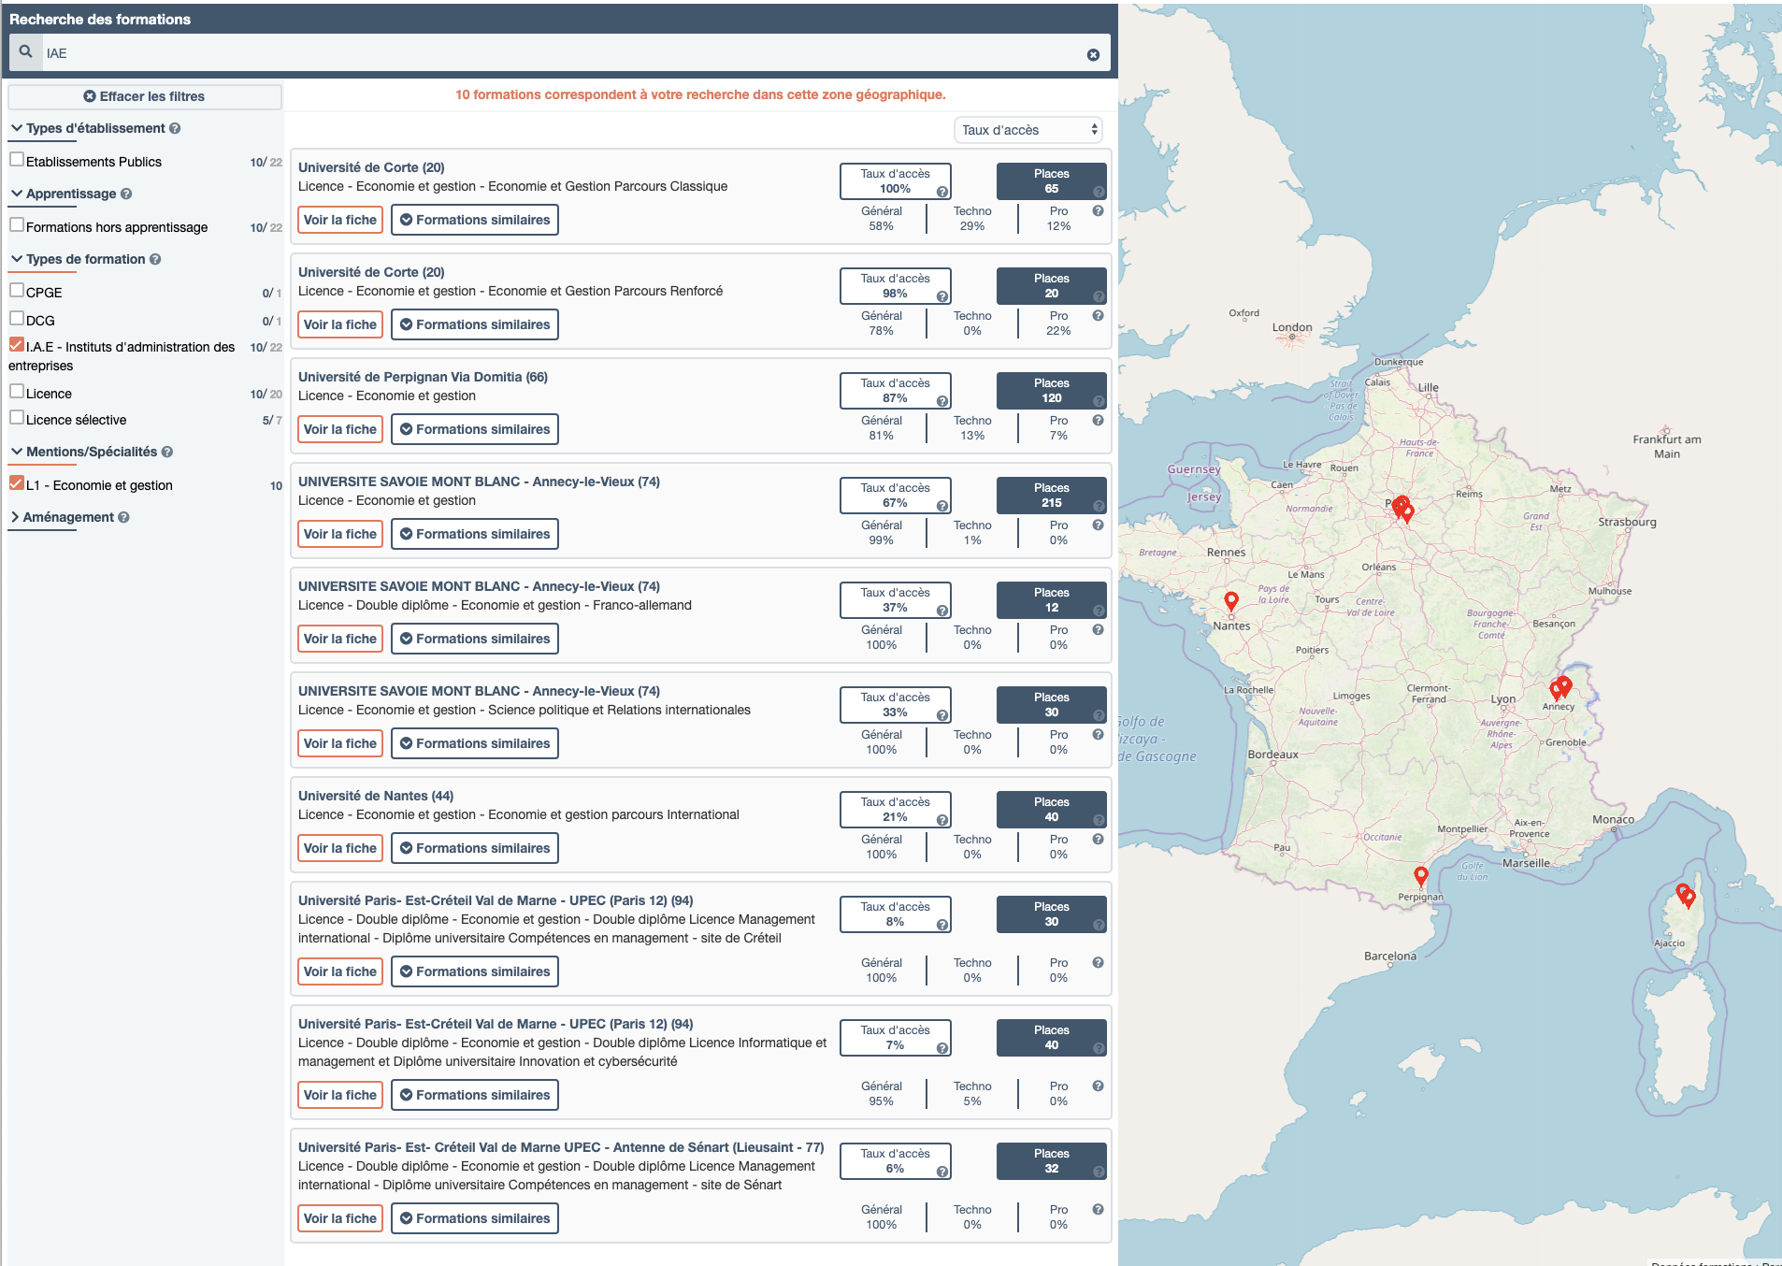Check the Etablissements Publics checkbox
1782x1266 pixels.
coord(17,160)
